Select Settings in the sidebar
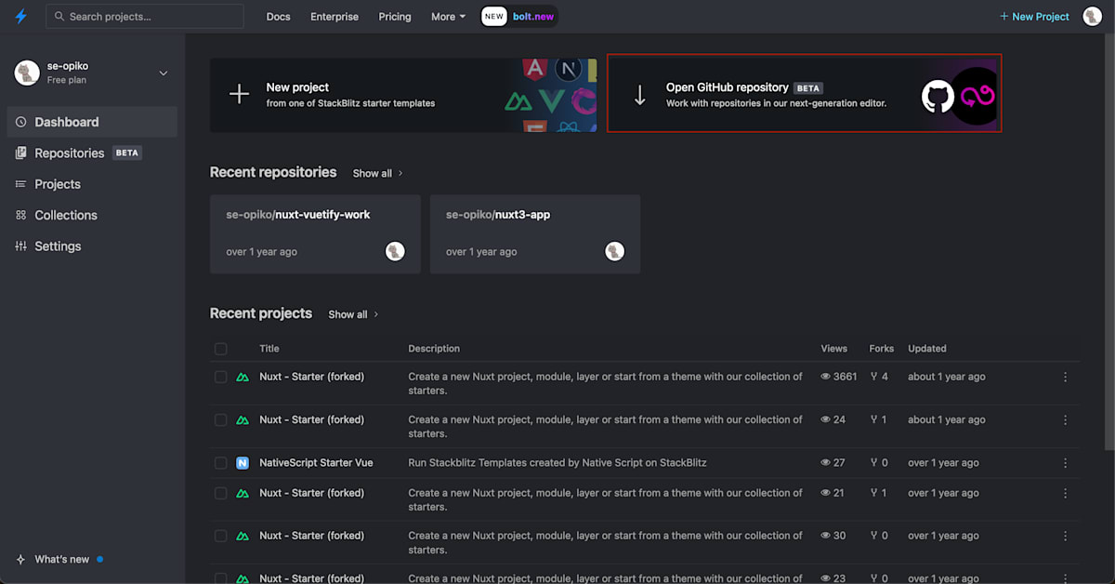Image resolution: width=1115 pixels, height=584 pixels. point(92,246)
